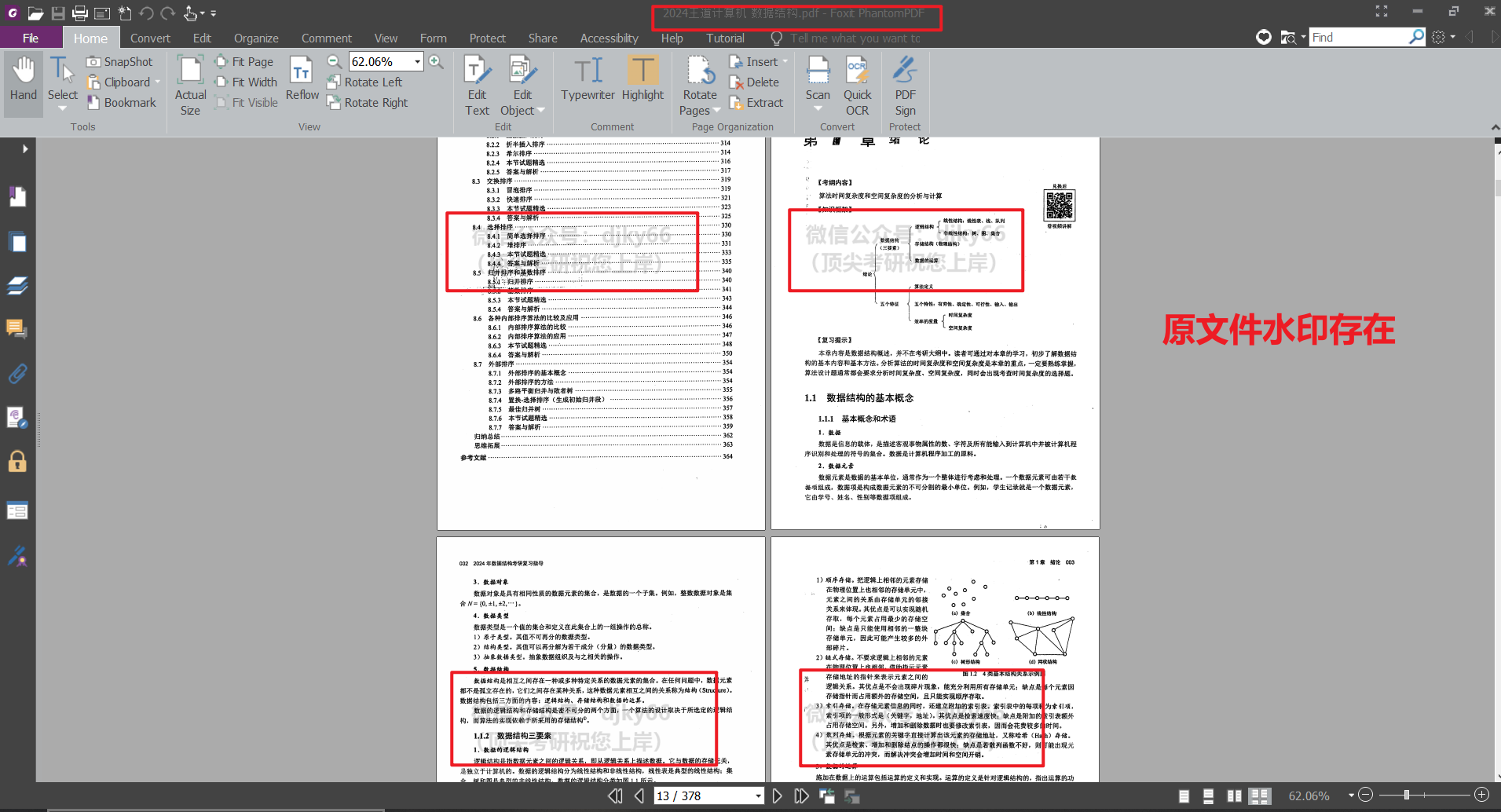
Task: Collapse the ribbon with the chevron
Action: coord(1494,126)
